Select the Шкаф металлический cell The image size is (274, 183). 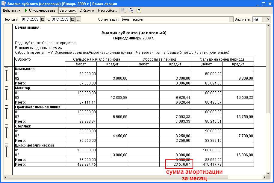coord(40,145)
